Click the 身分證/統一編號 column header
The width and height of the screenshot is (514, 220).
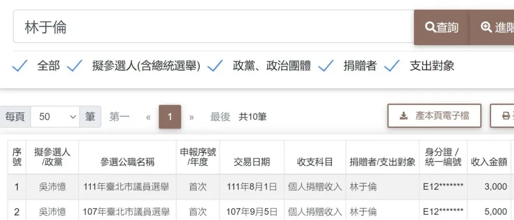point(443,157)
